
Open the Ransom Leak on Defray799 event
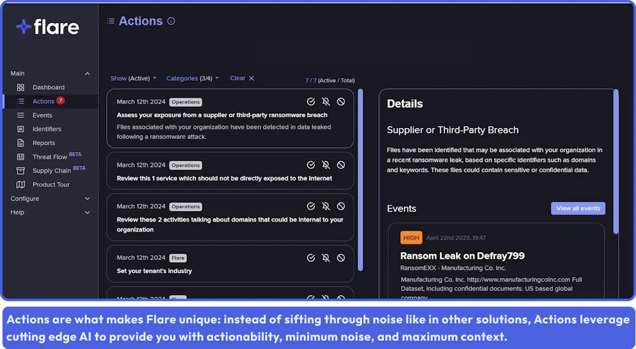click(462, 256)
